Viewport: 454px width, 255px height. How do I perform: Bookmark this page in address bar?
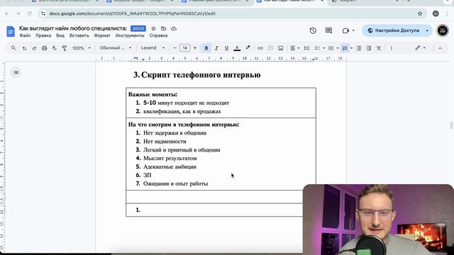click(420, 13)
